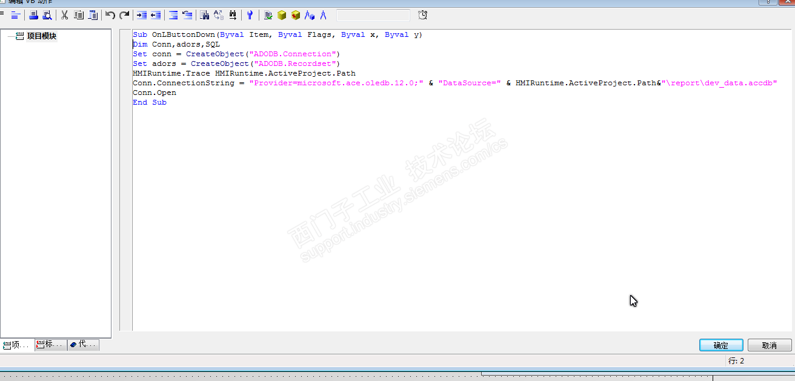Image resolution: width=795 pixels, height=381 pixels.
Task: Click the Conn.Open code line
Action: point(155,93)
